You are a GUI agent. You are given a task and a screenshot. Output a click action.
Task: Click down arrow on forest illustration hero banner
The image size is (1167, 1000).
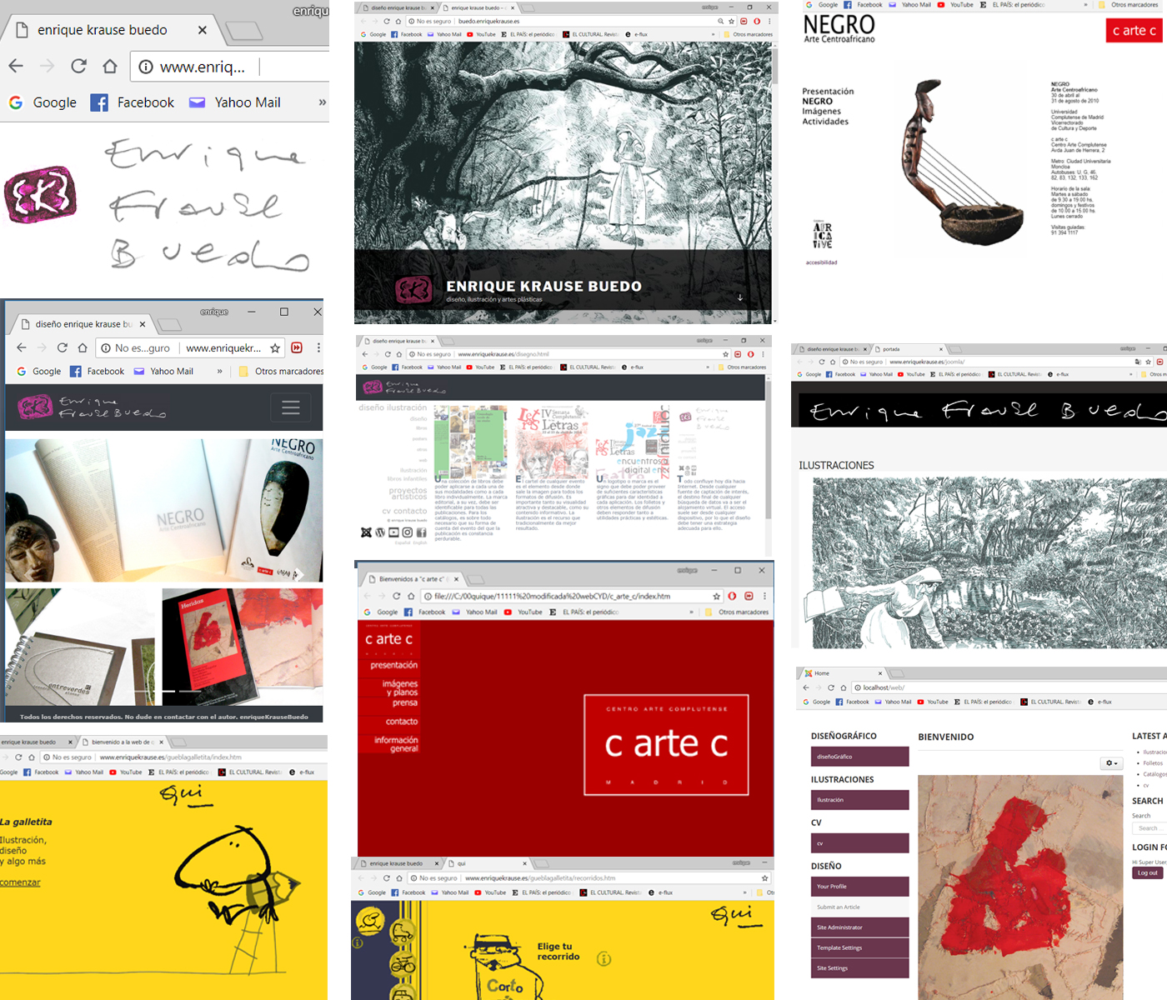point(739,297)
